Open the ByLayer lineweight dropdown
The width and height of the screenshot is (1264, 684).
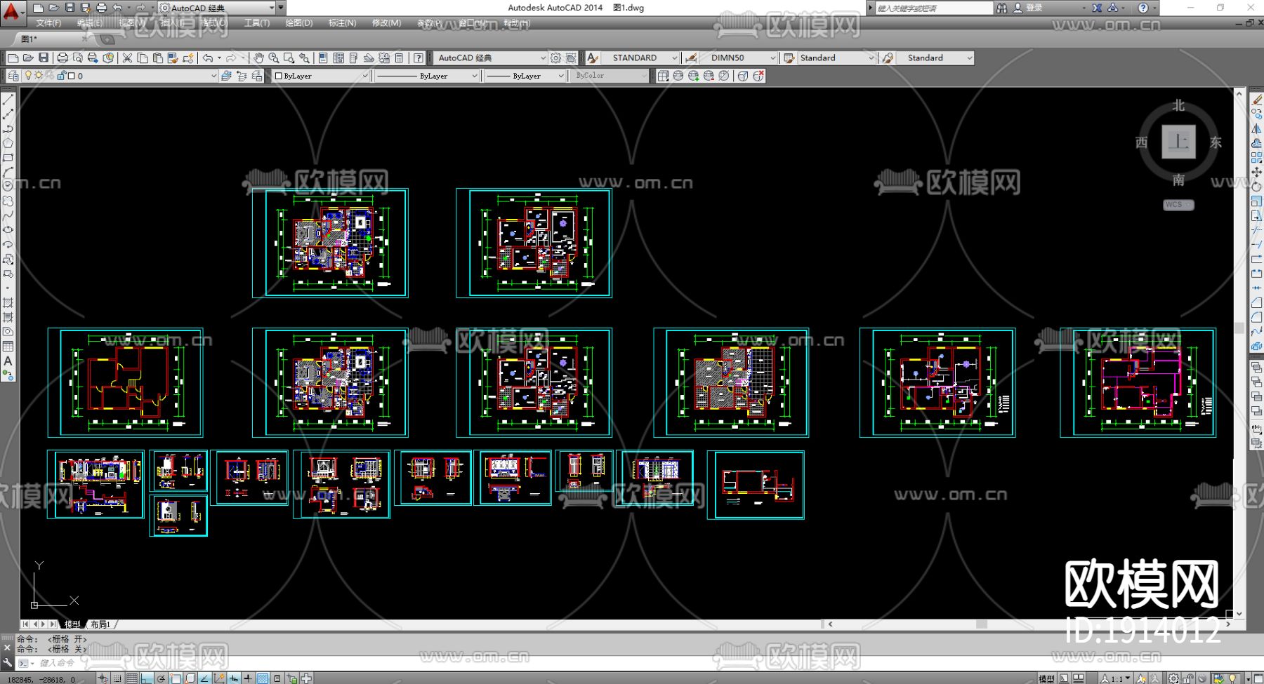(x=561, y=76)
